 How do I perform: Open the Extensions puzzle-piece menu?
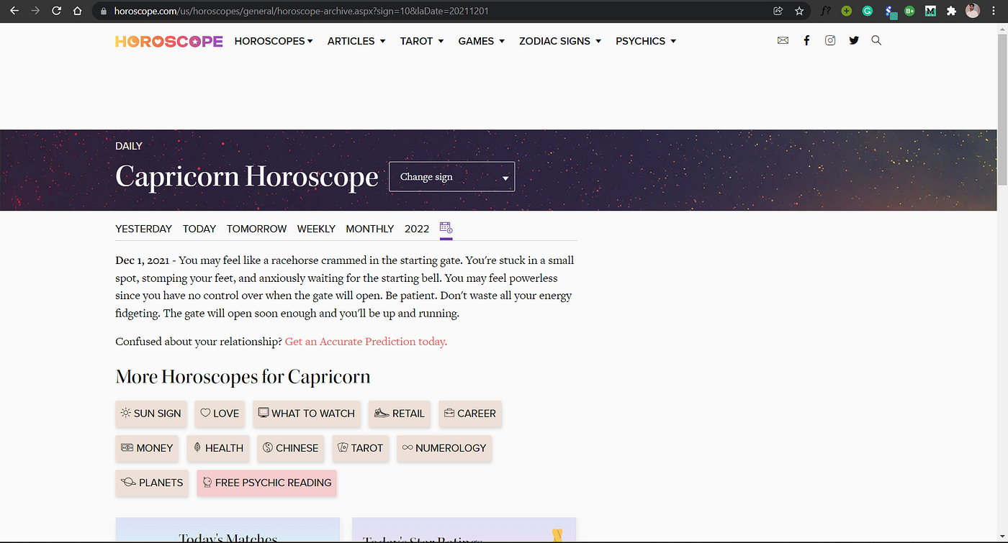tap(952, 11)
